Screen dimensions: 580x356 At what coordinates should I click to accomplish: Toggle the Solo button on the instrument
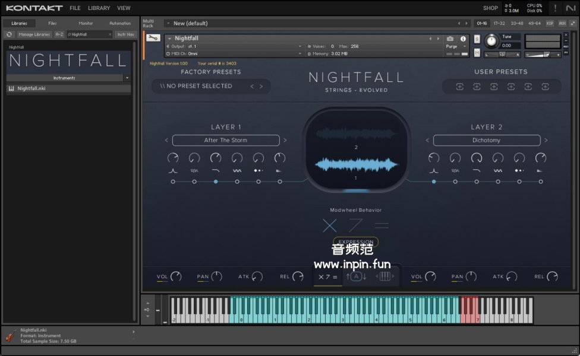(477, 39)
